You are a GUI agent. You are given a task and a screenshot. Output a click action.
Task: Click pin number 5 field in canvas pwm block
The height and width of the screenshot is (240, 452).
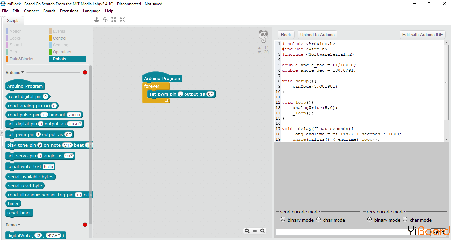pyautogui.click(x=180, y=94)
